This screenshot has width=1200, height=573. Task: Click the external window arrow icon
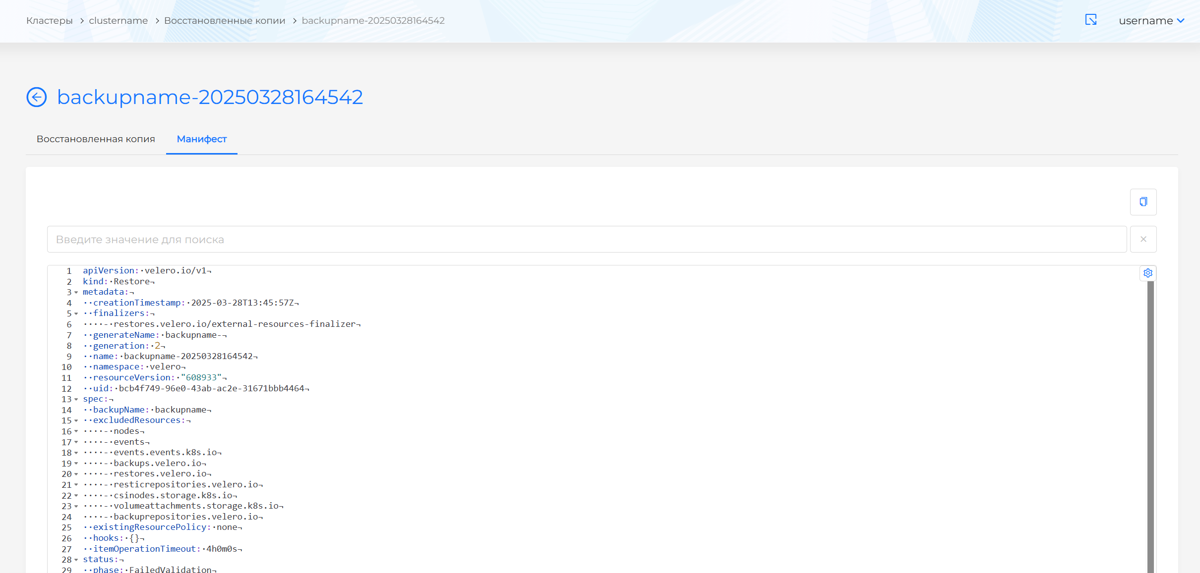pos(1090,20)
